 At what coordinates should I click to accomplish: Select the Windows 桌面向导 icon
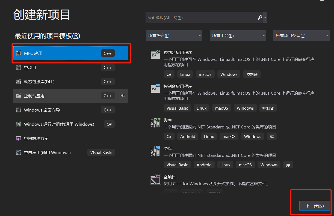(19, 110)
